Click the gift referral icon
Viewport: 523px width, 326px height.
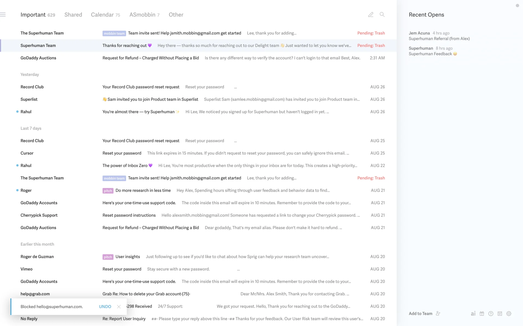pyautogui.click(x=482, y=314)
